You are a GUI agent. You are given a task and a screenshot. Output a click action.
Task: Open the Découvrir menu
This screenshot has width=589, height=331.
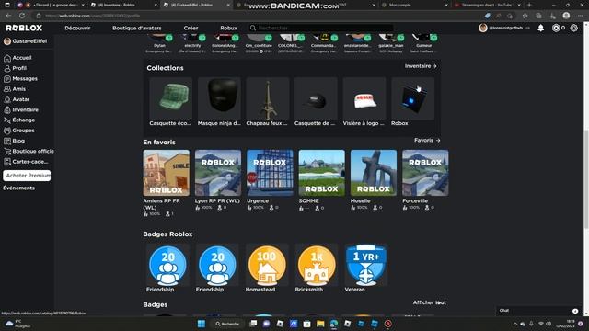point(77,28)
